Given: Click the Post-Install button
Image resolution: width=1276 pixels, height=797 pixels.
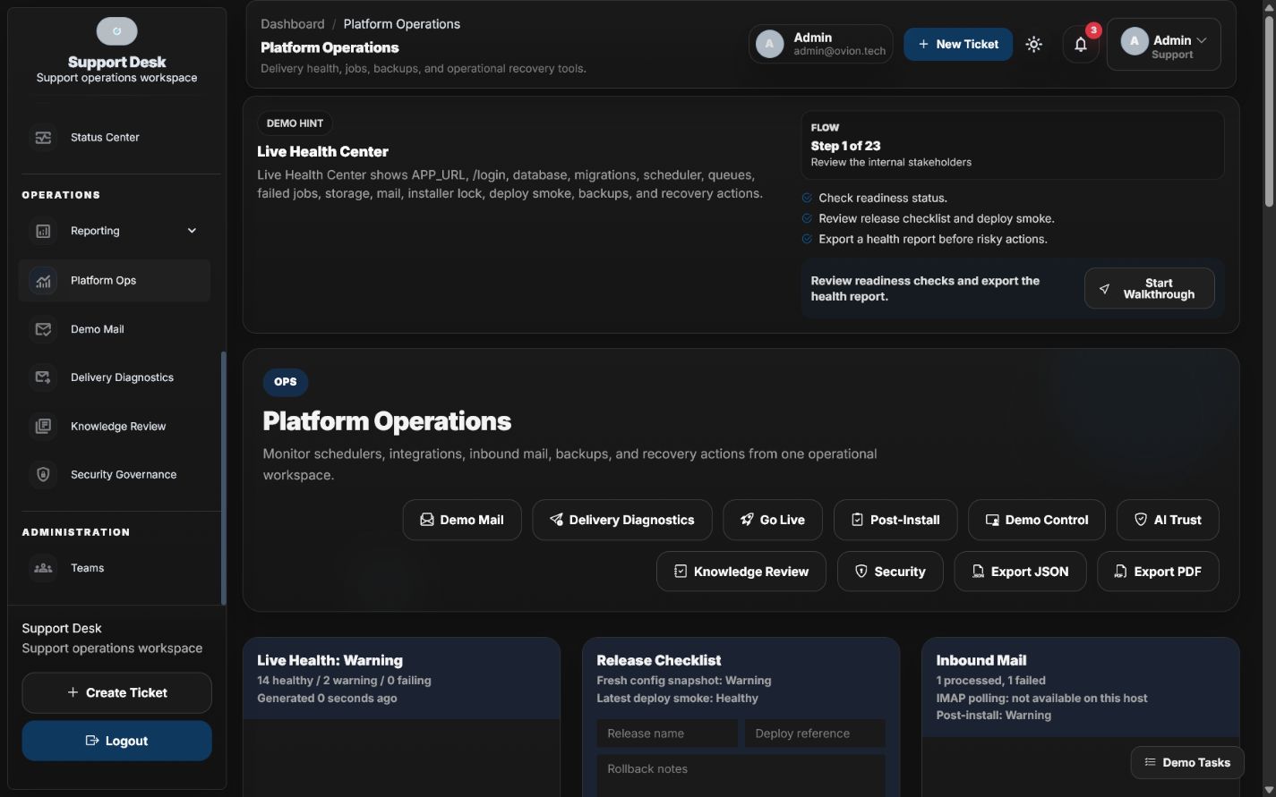Looking at the screenshot, I should pyautogui.click(x=895, y=520).
